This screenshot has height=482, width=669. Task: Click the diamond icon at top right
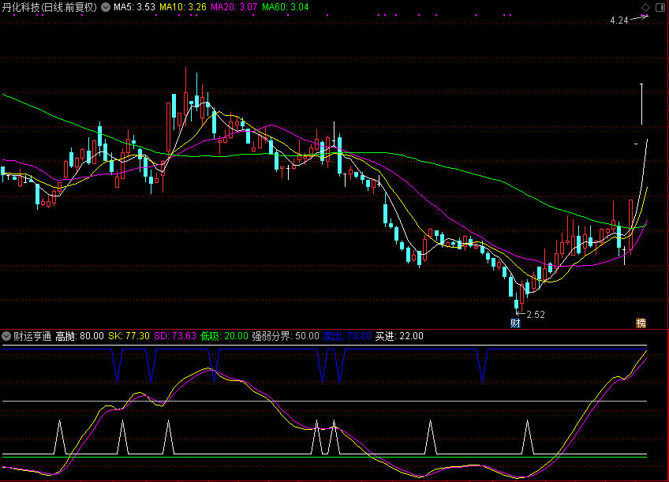pos(646,7)
